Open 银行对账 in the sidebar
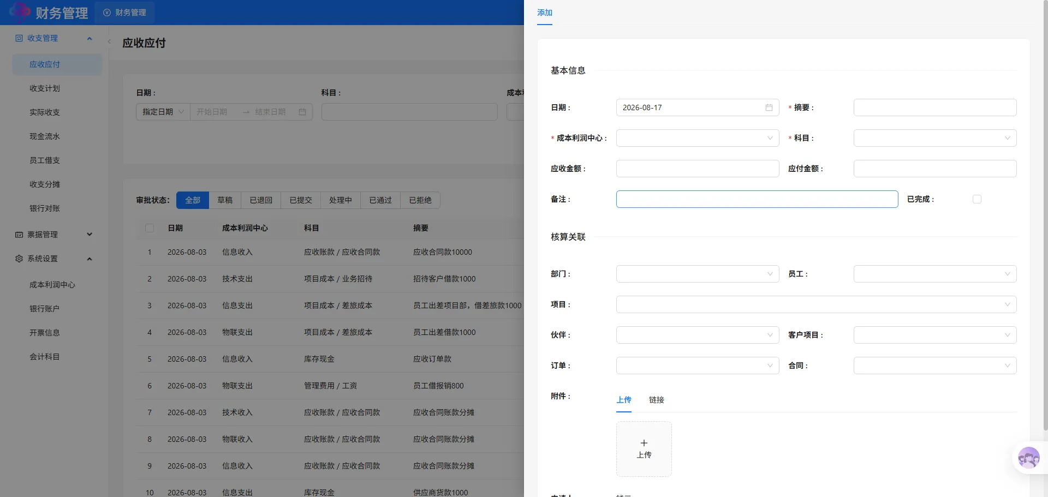1048x497 pixels. (x=57, y=208)
